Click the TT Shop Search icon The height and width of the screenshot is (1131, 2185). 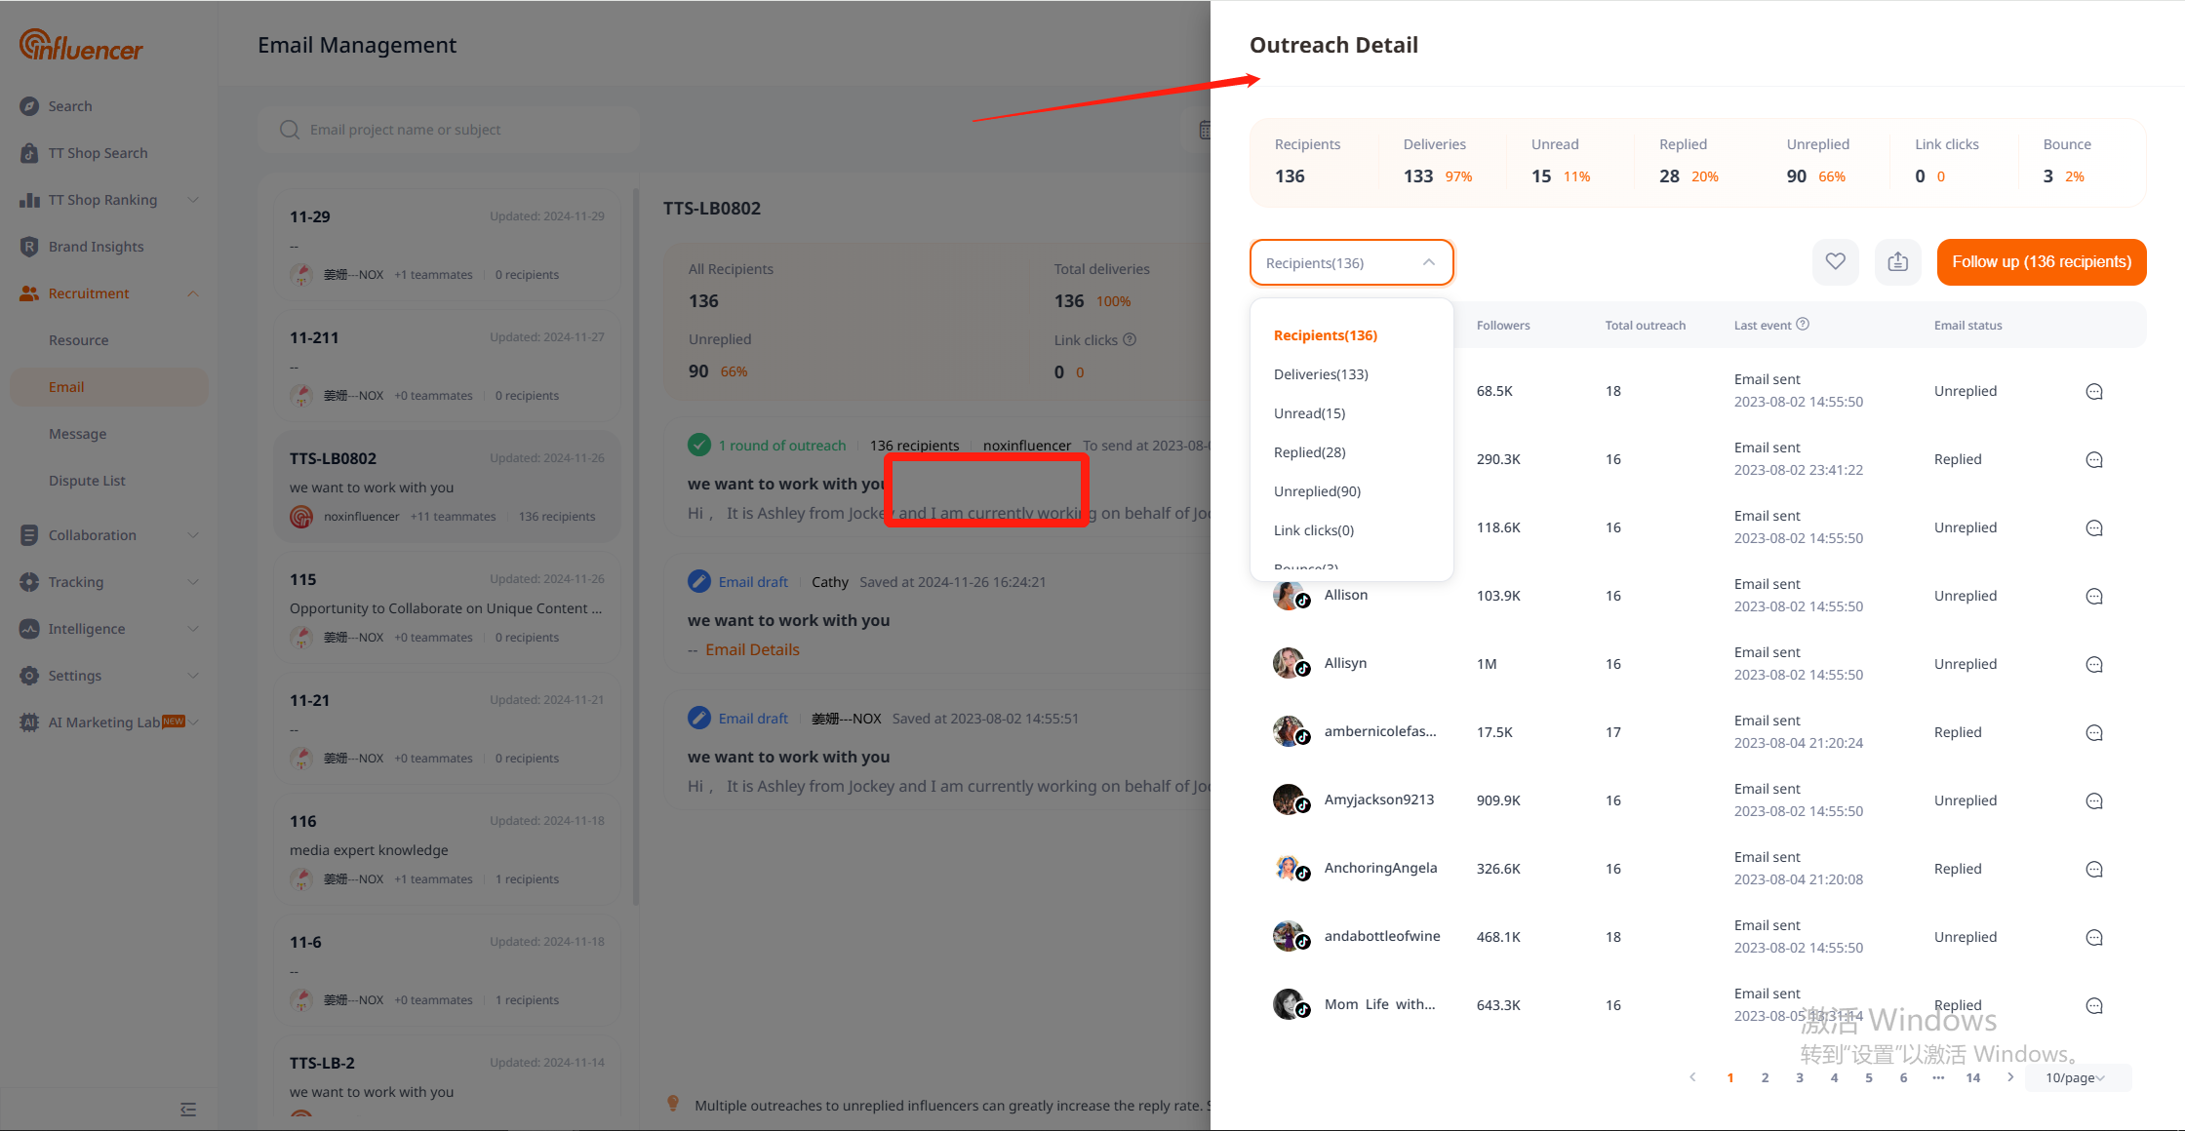pos(29,153)
